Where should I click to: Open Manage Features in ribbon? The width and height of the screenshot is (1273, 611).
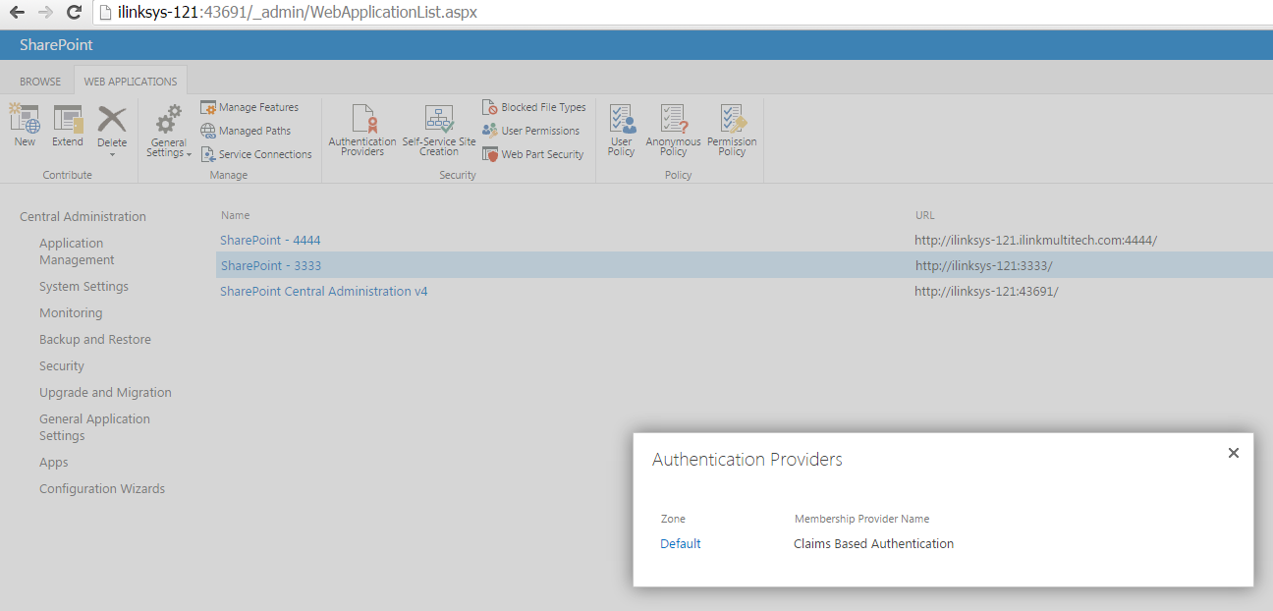(249, 107)
